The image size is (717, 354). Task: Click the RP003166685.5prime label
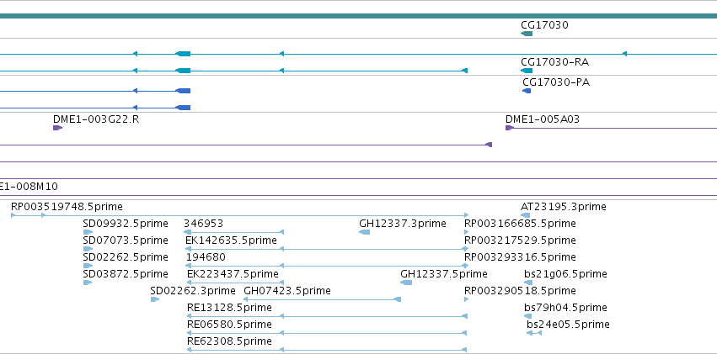tap(520, 224)
